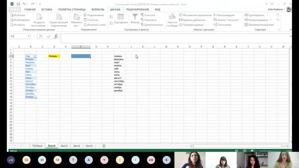299x168 pixels.
Task: Open the РЕЦЕНЗИРОВАНИЕ ribbon tab
Action: point(137,9)
